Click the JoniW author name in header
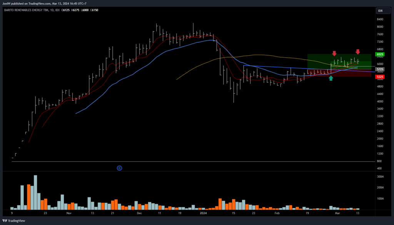 pos(7,3)
